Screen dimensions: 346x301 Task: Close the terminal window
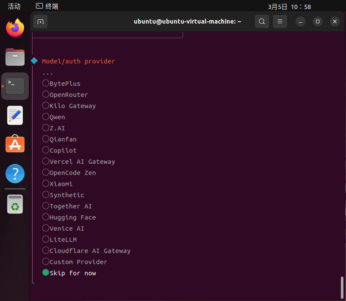click(x=335, y=21)
